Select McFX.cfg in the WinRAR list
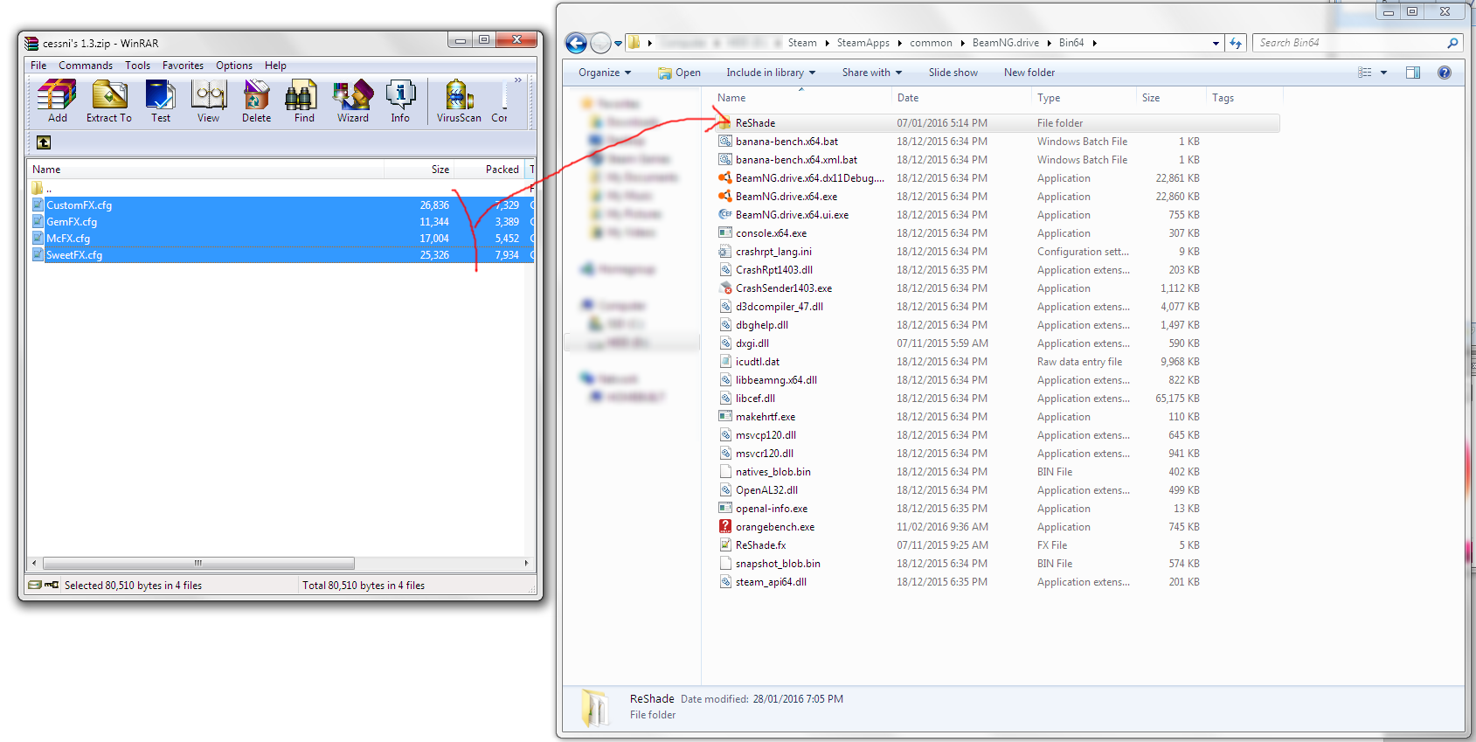Image resolution: width=1476 pixels, height=742 pixels. (x=281, y=239)
